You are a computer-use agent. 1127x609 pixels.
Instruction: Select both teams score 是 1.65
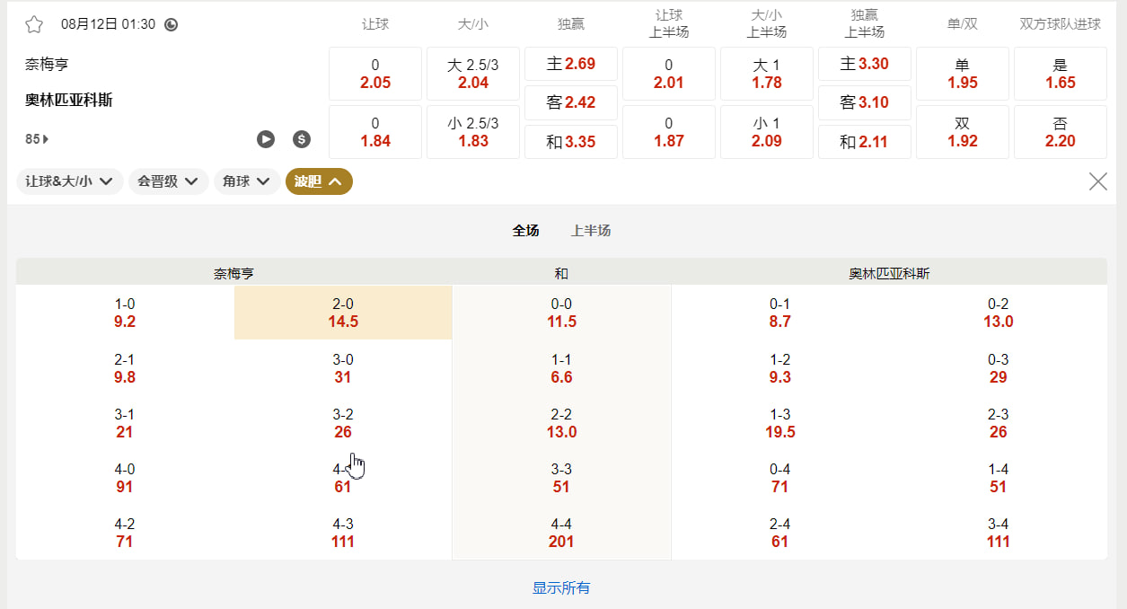point(1061,74)
